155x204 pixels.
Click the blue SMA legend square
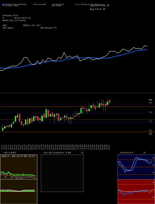coord(3,5)
